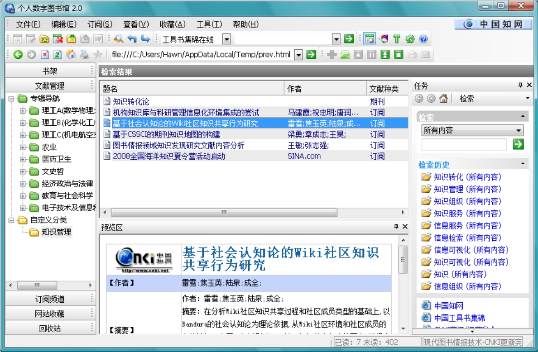538x352 pixels.
Task: Open address bar history dropdown
Action: (x=298, y=54)
